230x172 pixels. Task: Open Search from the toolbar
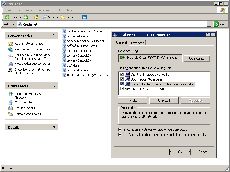[x=50, y=17]
